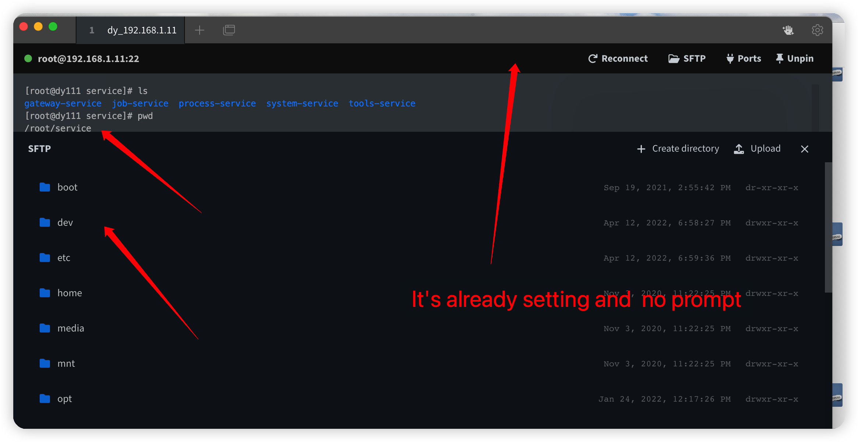858x442 pixels.
Task: Open the SFTP panel from the toolbar
Action: click(x=687, y=59)
